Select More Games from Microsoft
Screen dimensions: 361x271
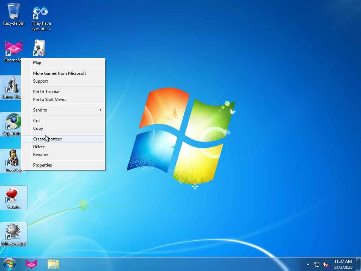click(x=63, y=73)
